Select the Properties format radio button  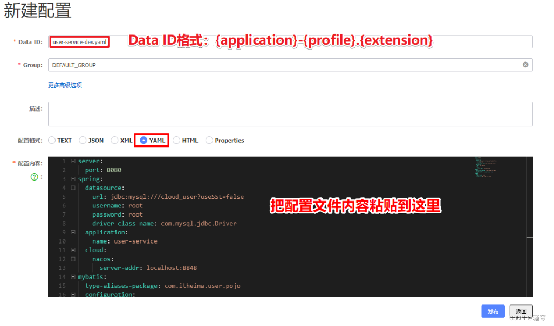(x=209, y=140)
